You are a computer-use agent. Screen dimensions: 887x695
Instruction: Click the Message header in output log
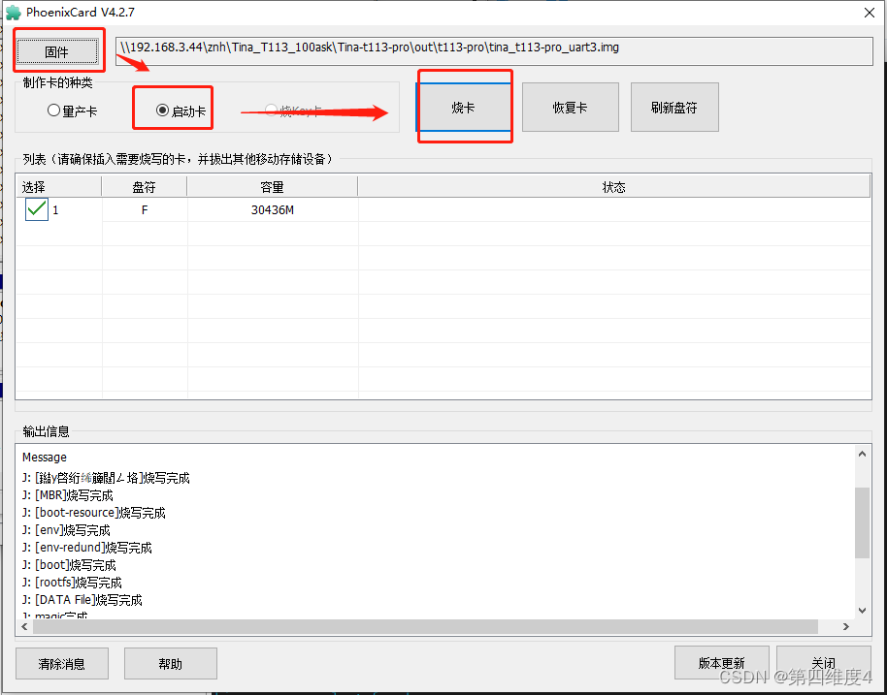click(x=44, y=458)
